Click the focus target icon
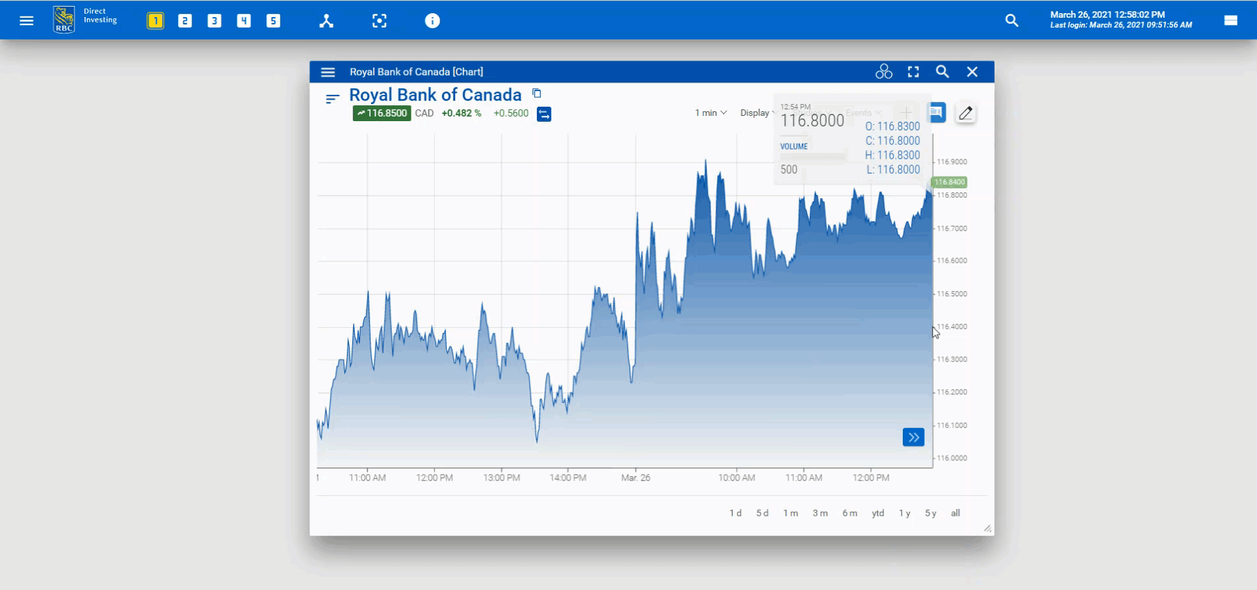 [379, 21]
